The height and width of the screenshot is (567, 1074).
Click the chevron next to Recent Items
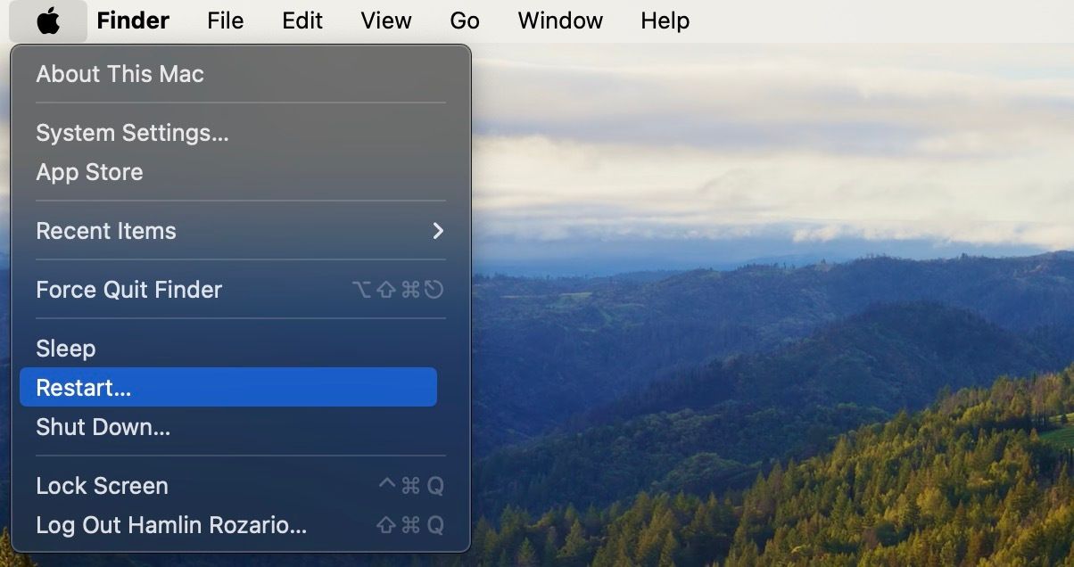pyautogui.click(x=436, y=230)
